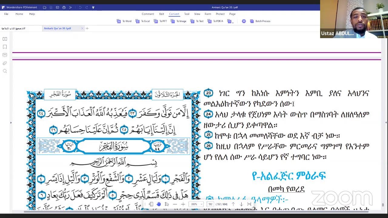Screen dimensions: 388x218
Task: Convert the PDF To Image
Action: (x=179, y=21)
